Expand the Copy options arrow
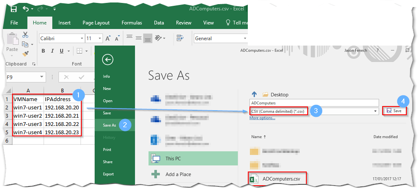The height and width of the screenshot is (191, 418). (x=32, y=45)
